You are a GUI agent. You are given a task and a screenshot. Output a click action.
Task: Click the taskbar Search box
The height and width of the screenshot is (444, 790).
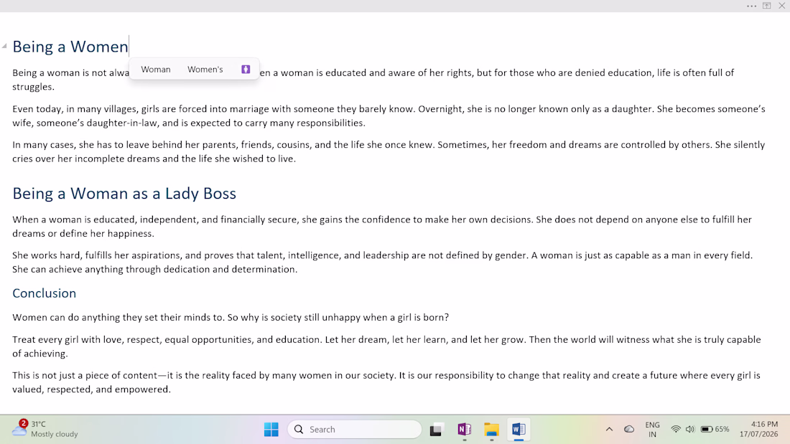(354, 430)
